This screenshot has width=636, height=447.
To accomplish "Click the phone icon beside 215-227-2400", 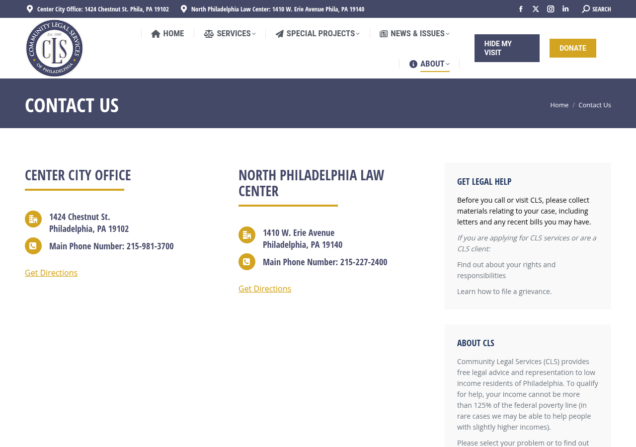I will [x=247, y=262].
